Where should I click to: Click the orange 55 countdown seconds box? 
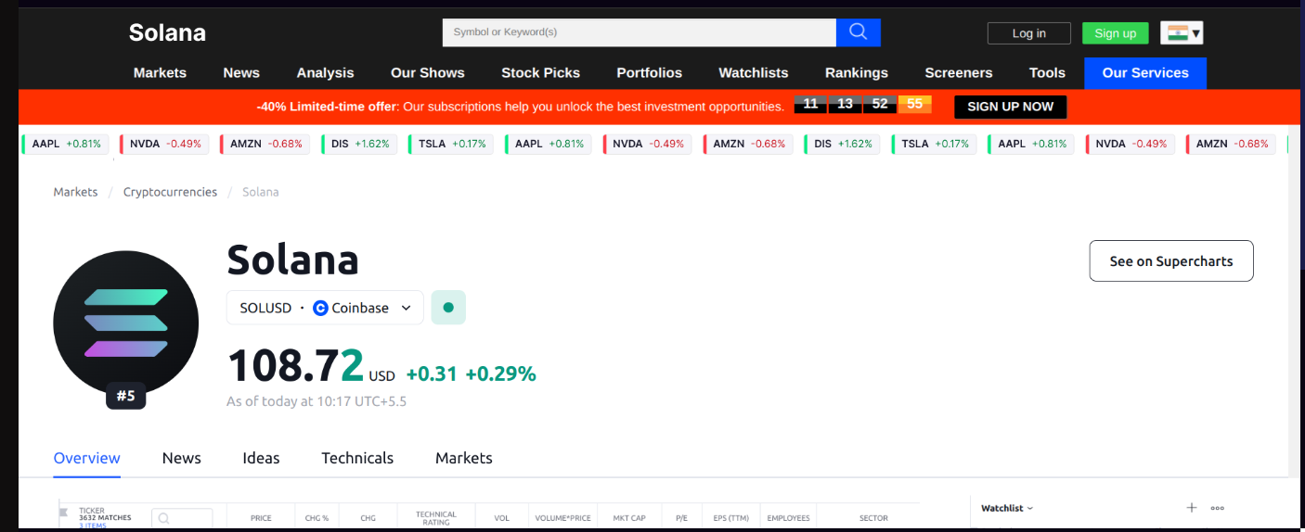914,104
